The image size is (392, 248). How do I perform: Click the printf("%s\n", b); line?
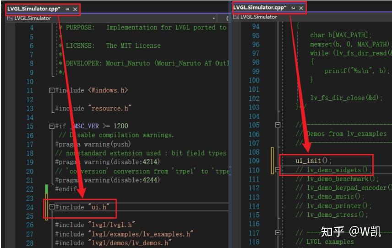(x=357, y=71)
